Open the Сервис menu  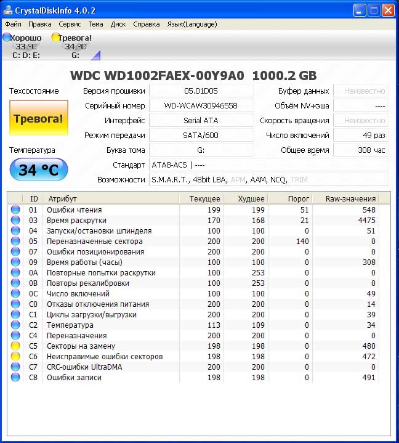70,24
